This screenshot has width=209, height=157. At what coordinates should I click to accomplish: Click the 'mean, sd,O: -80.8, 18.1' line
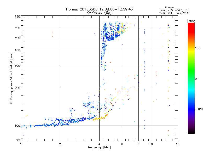(x=174, y=10)
